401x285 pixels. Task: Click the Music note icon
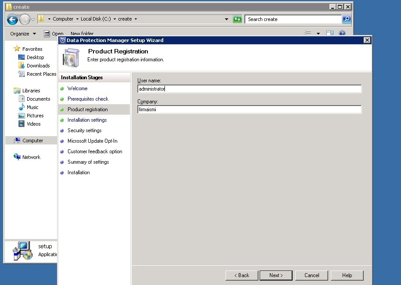21,107
